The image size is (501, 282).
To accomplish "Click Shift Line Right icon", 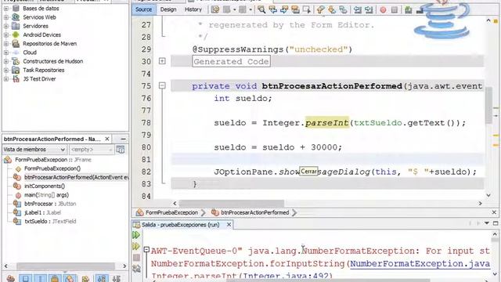I will point(369,9).
